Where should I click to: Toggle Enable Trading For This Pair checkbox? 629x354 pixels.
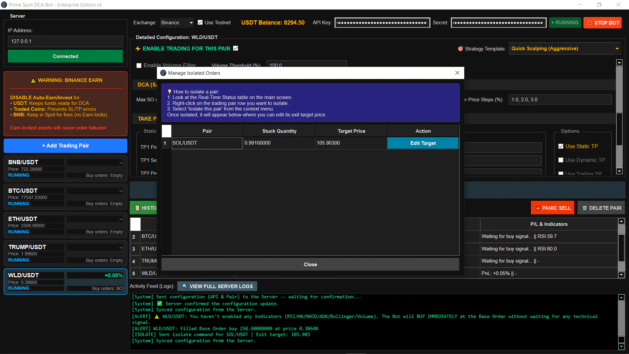point(236,48)
